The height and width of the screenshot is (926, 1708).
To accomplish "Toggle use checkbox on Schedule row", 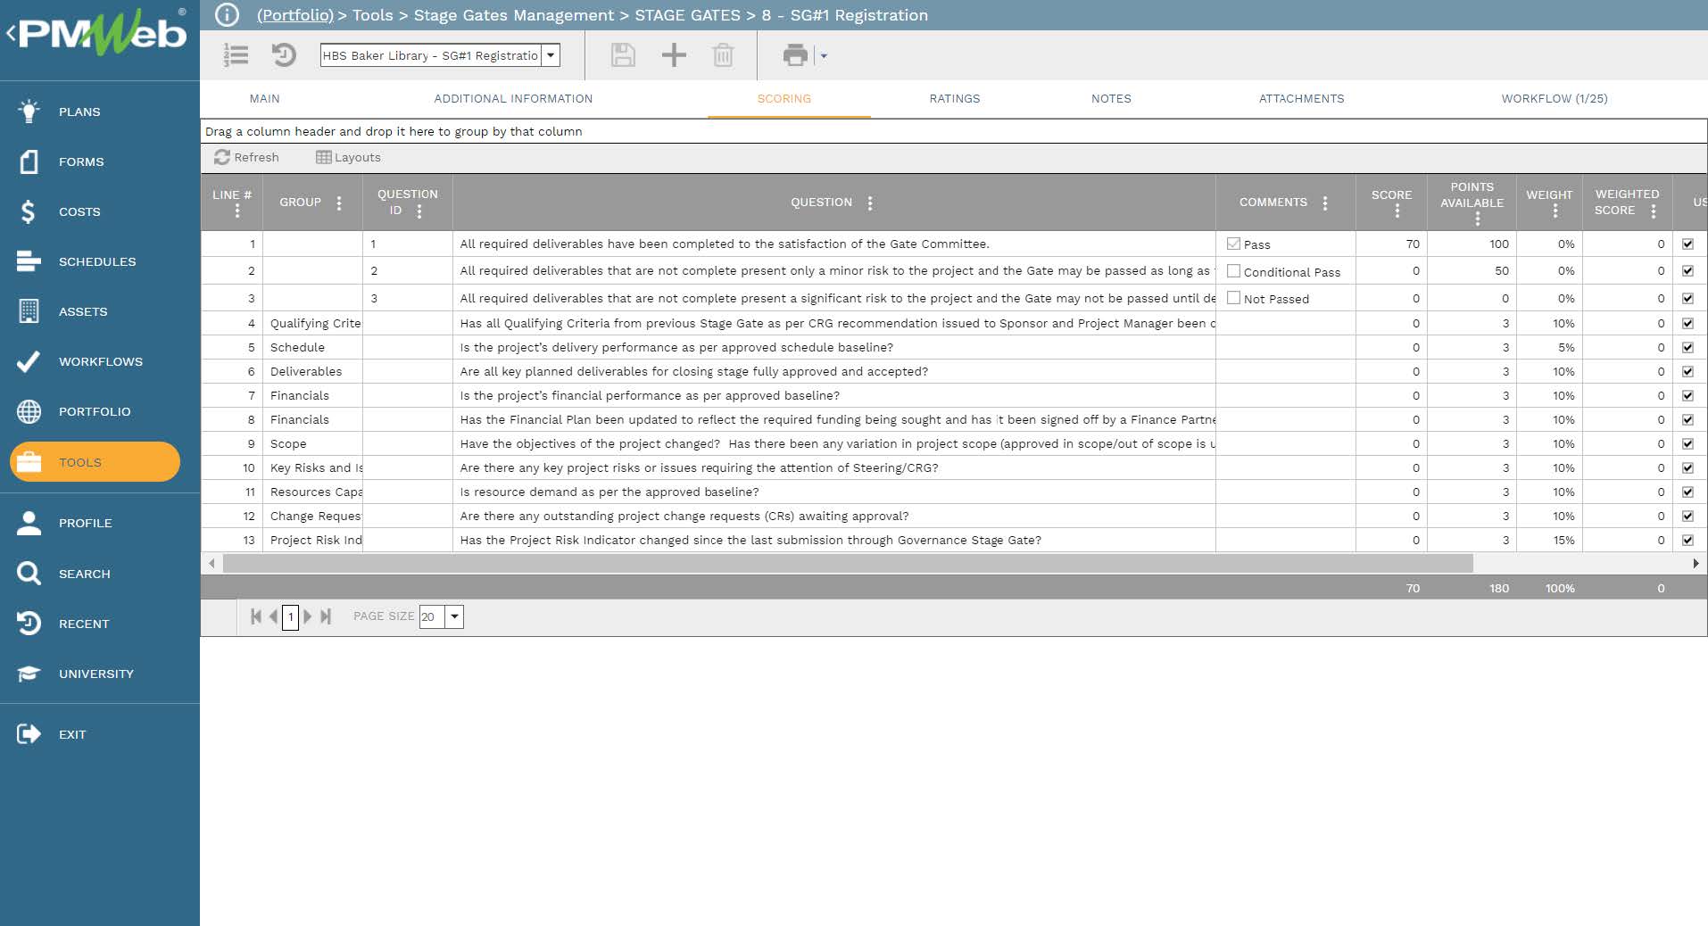I will [x=1687, y=347].
